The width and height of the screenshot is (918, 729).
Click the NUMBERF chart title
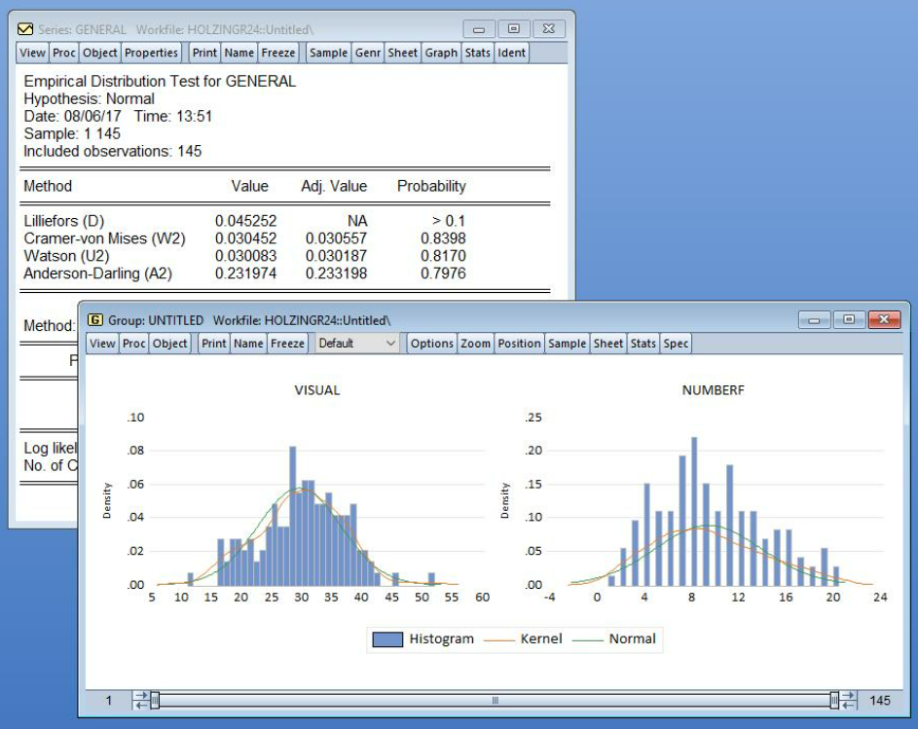[714, 390]
